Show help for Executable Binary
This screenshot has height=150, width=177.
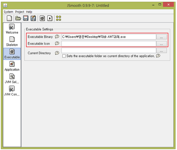click(x=57, y=36)
